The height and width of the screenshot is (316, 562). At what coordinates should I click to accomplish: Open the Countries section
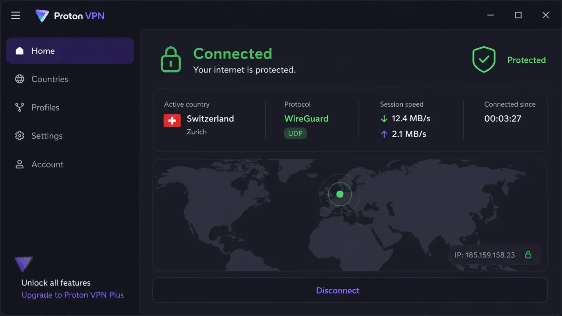pyautogui.click(x=70, y=79)
